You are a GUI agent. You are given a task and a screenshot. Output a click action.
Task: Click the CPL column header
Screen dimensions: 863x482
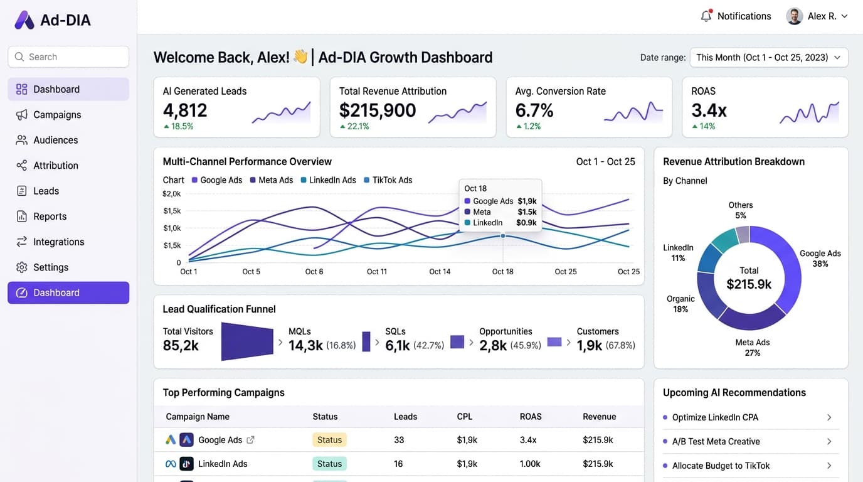465,417
